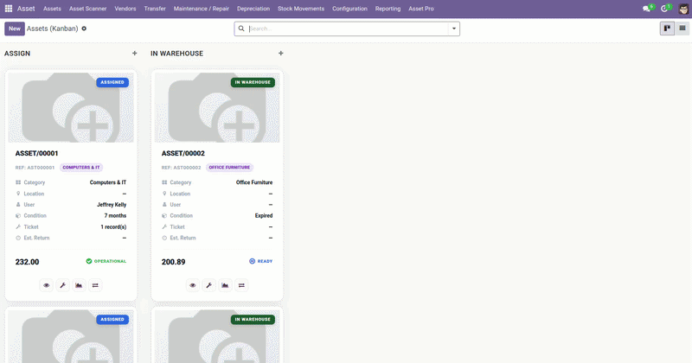This screenshot has height=363, width=692.
Task: Click the ASSIGN column header
Action: [17, 54]
